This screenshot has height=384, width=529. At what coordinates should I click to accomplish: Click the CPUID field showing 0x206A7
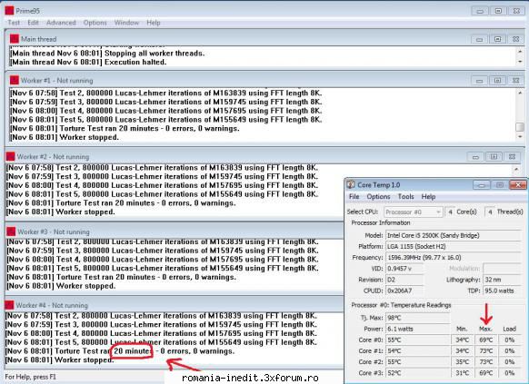click(x=404, y=291)
